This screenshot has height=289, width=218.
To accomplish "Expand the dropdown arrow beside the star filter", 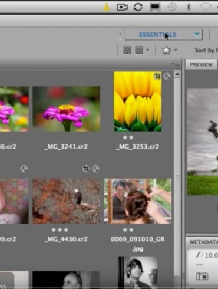I will coord(176,50).
